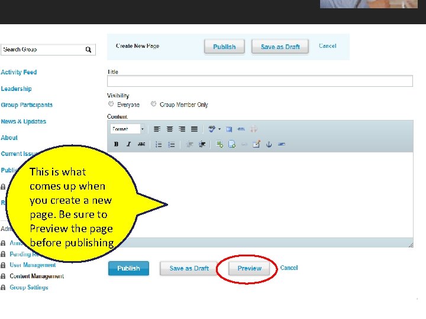This screenshot has height=319, width=426.
Task: Open Content Management admin item
Action: coord(37,276)
